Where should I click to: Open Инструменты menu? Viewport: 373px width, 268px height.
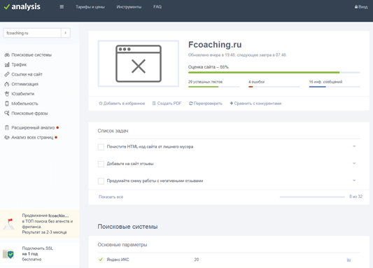pos(129,7)
